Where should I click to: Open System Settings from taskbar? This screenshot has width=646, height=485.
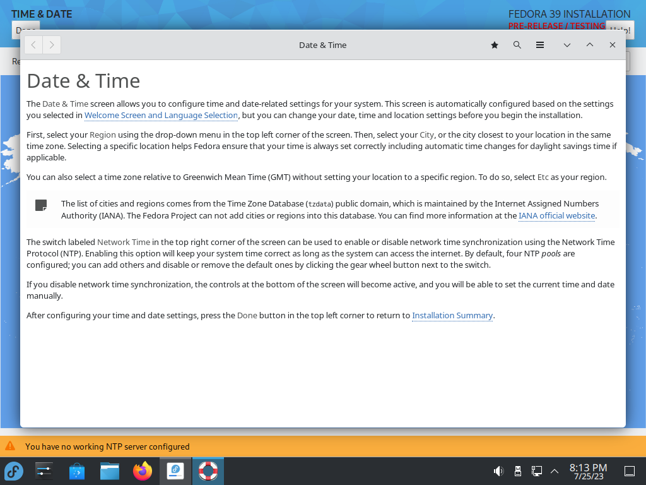(x=44, y=471)
